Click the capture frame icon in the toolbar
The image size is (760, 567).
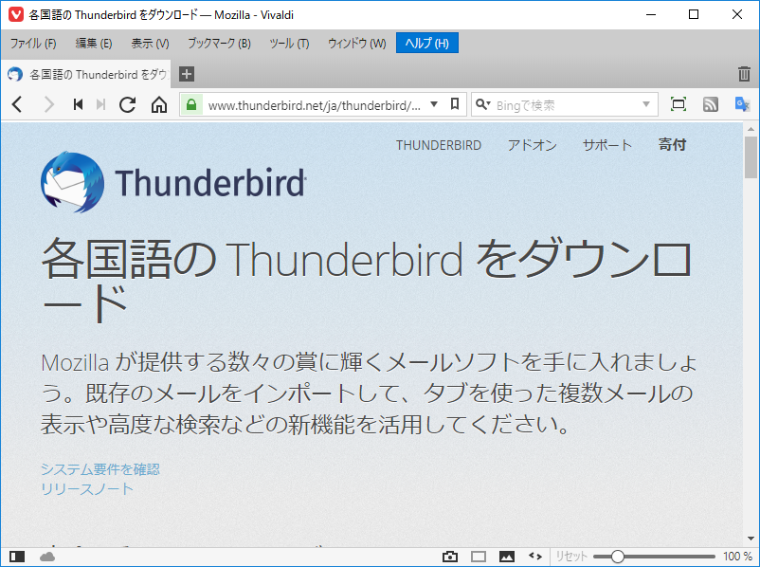coord(679,103)
